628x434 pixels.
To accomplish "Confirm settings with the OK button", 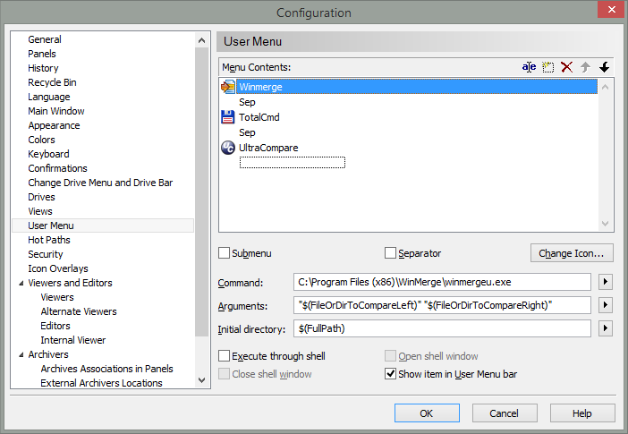I will (x=427, y=413).
